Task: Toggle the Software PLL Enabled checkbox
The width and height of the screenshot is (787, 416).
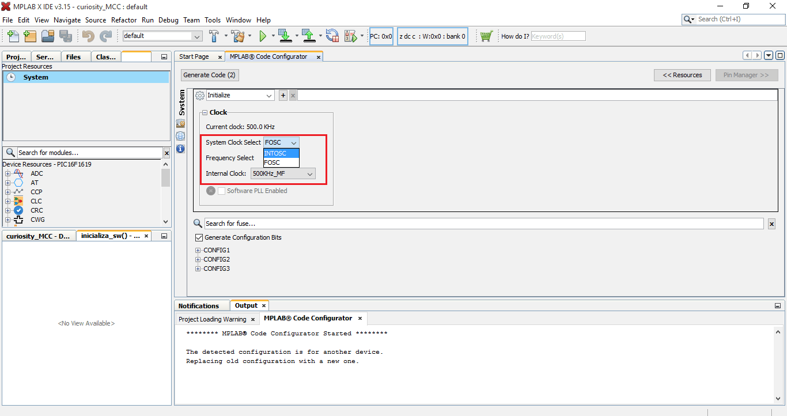Action: 221,191
